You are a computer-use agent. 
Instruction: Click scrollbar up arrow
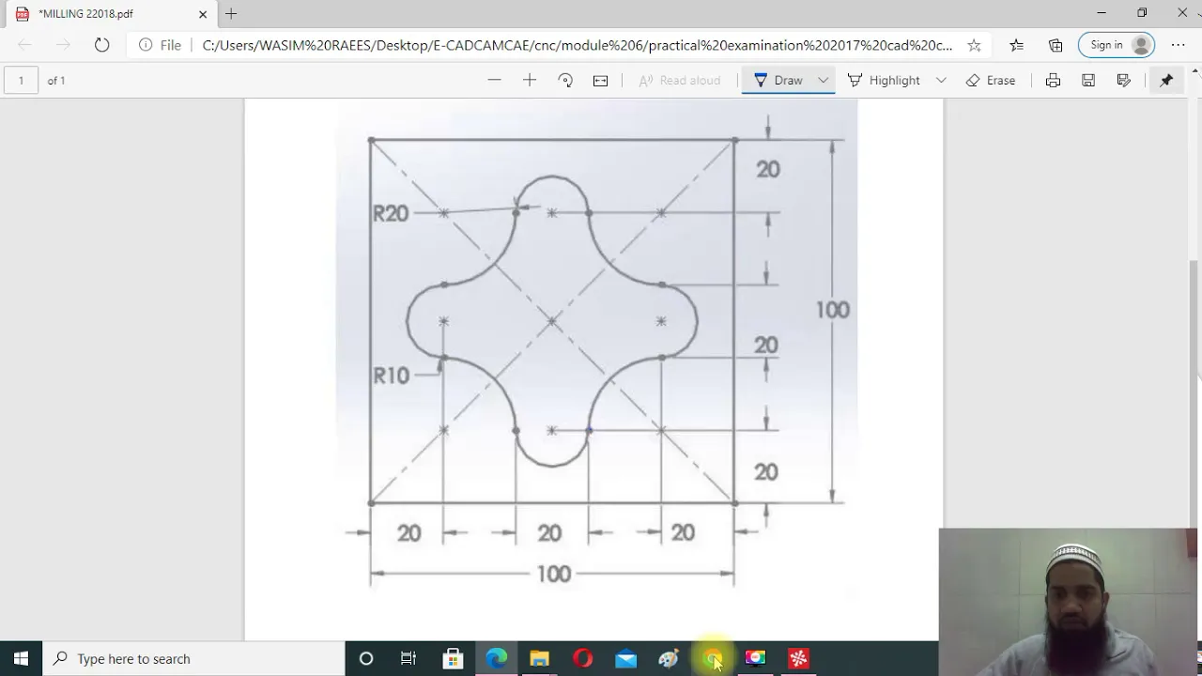point(1195,71)
